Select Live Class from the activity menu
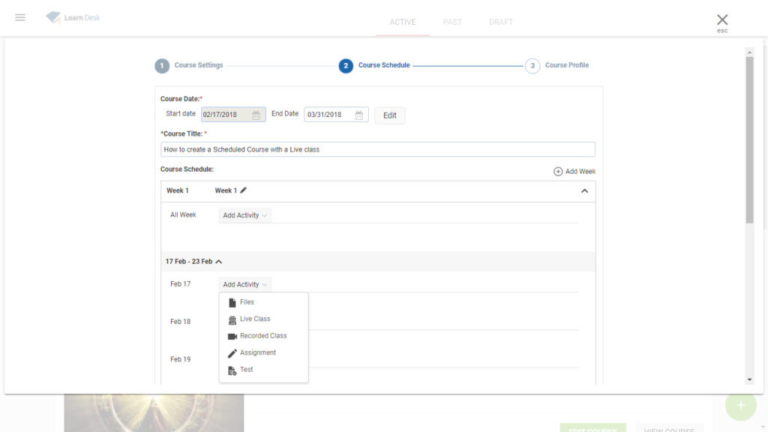The image size is (768, 432). click(255, 319)
